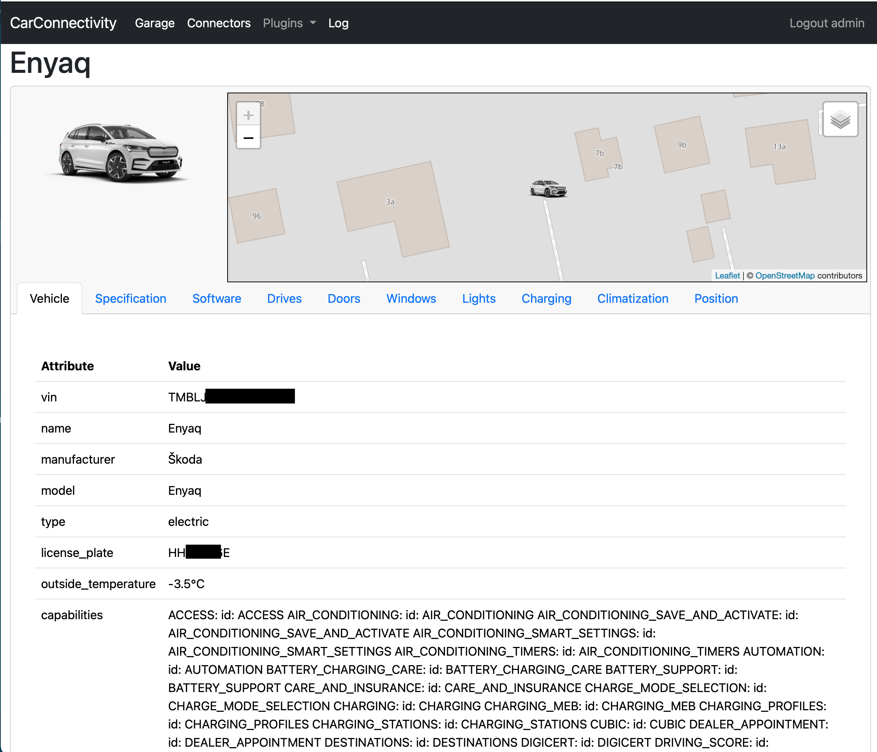Screen dimensions: 877x752
Task: Open the Climatization tab
Action: click(x=632, y=299)
